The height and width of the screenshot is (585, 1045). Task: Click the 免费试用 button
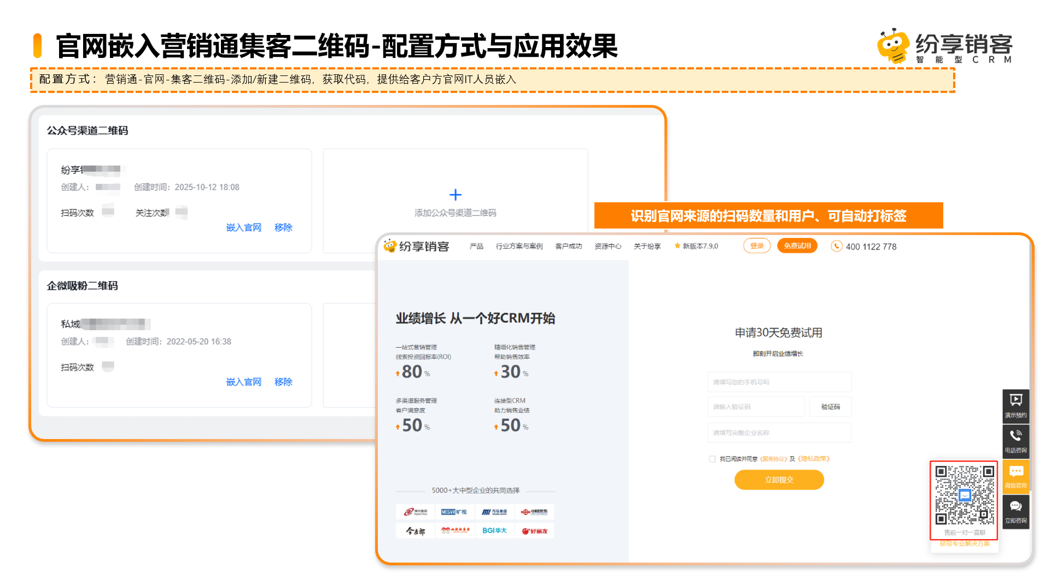(797, 246)
